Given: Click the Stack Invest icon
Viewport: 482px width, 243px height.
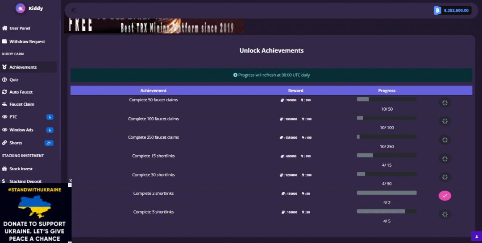Looking at the screenshot, I should click(4, 169).
